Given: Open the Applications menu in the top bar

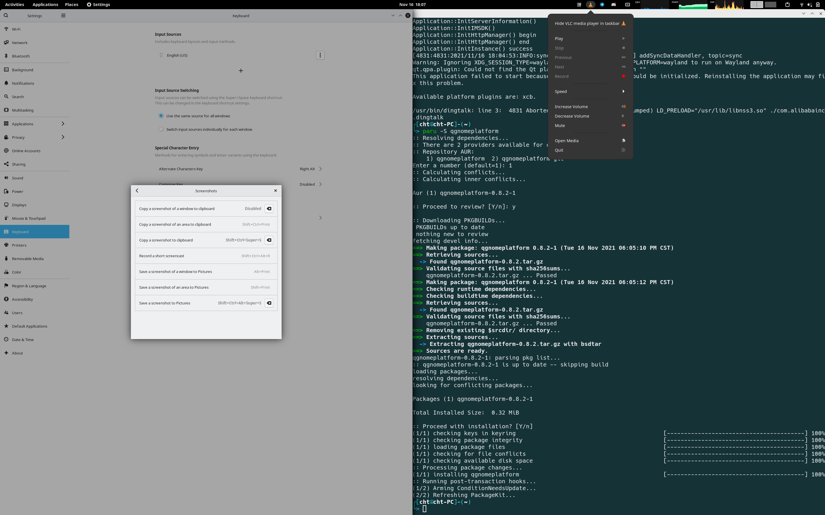Looking at the screenshot, I should (x=45, y=4).
